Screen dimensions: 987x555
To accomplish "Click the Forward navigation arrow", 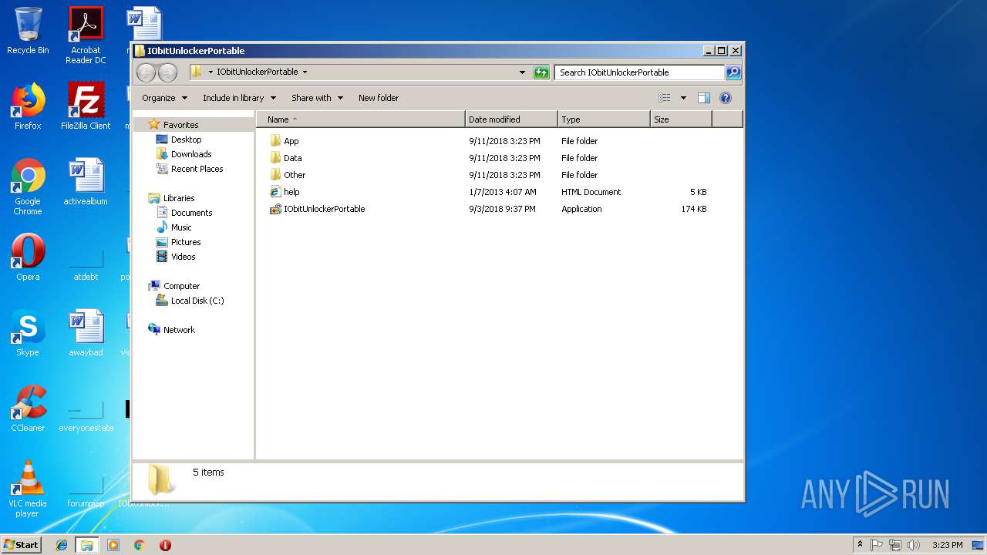I will coord(167,72).
